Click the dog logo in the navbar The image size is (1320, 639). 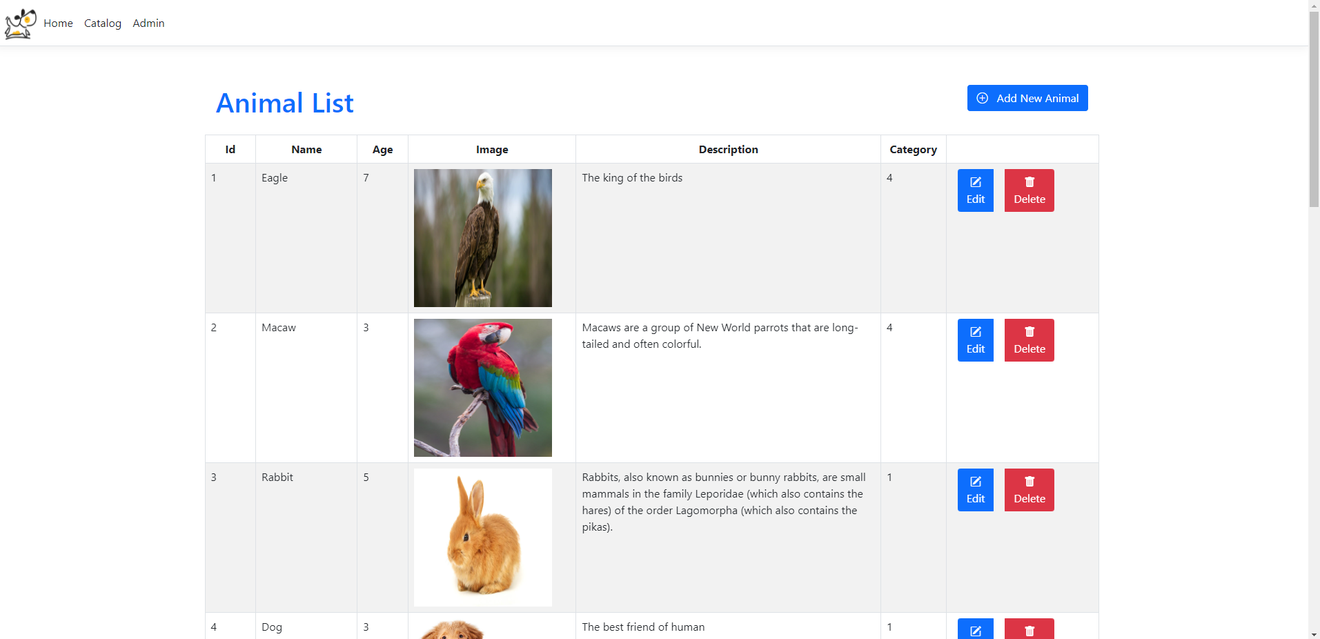(x=19, y=23)
